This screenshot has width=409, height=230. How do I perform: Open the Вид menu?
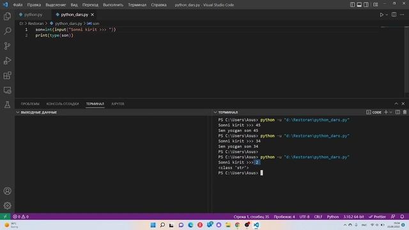click(74, 4)
